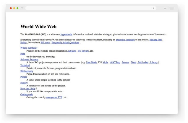The width and height of the screenshot is (188, 123).
Task: Open the Software Products link
Action: tap(29, 60)
